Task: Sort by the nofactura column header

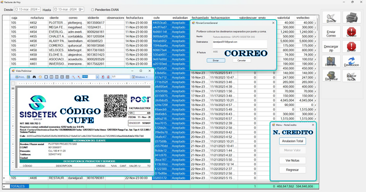Action: (38, 18)
